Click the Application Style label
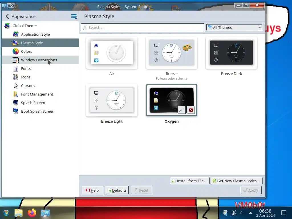Viewport: 292px width, 219px height. tap(35, 34)
